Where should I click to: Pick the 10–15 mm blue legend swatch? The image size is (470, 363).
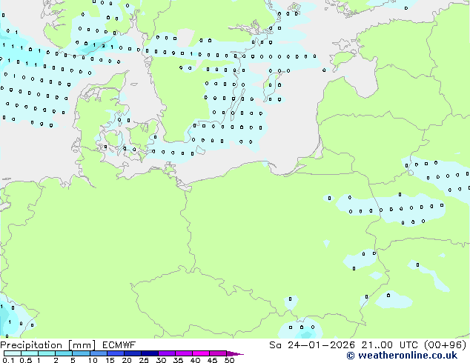tap(98, 353)
